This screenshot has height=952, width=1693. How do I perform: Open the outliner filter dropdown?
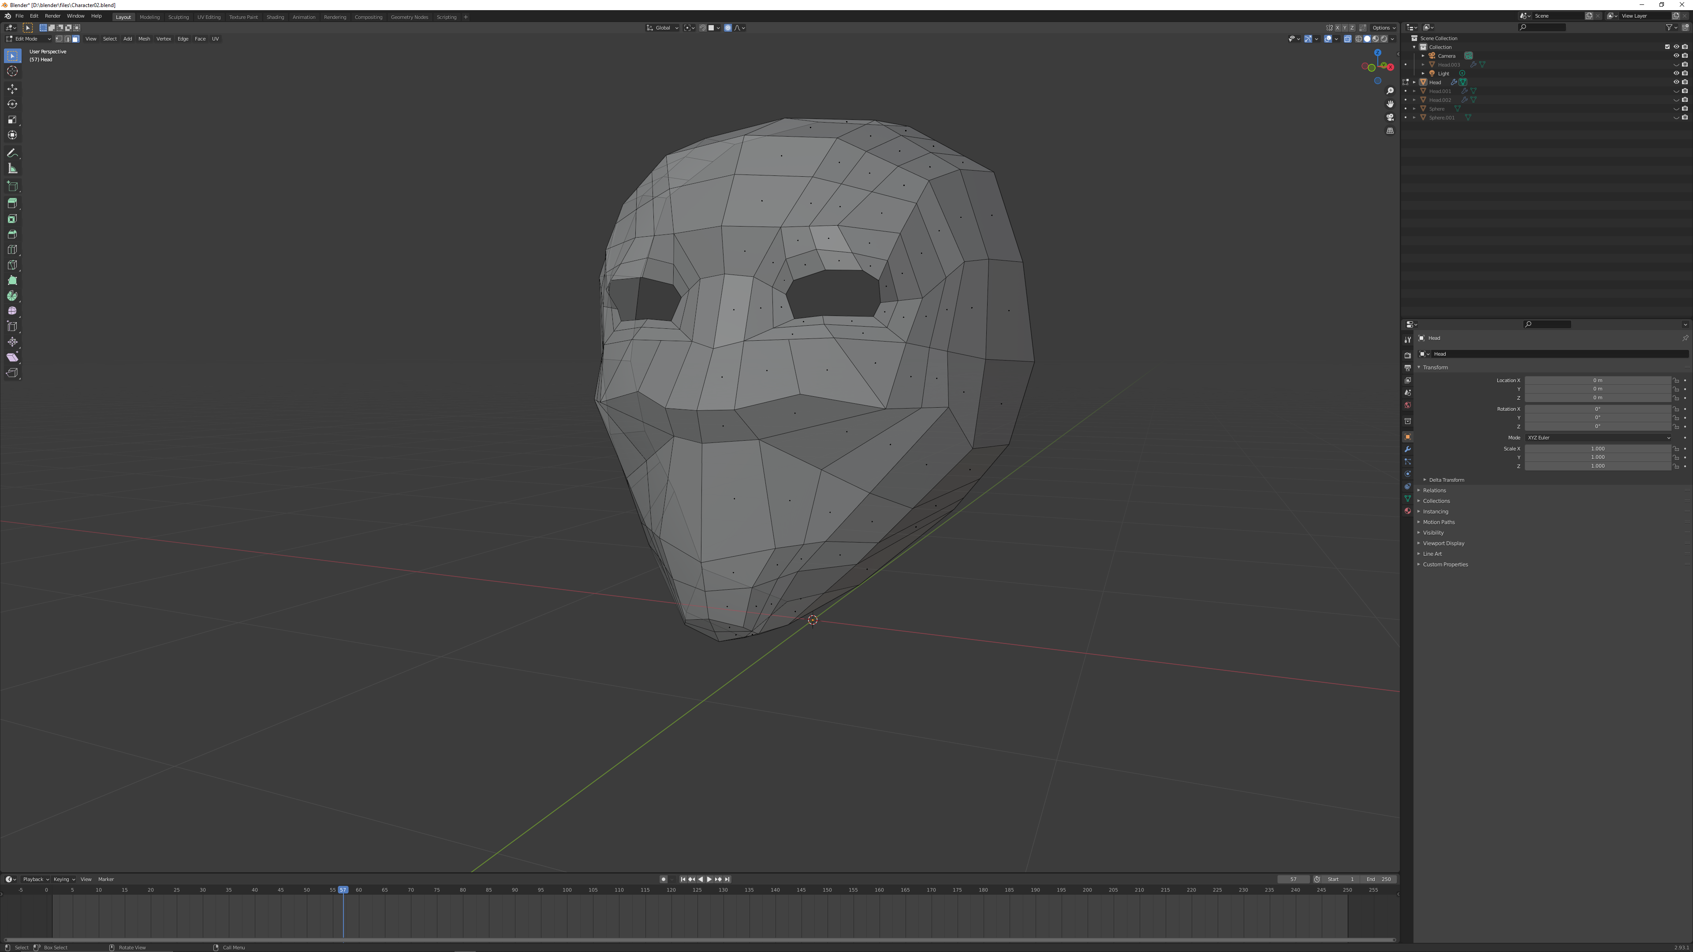click(1671, 28)
